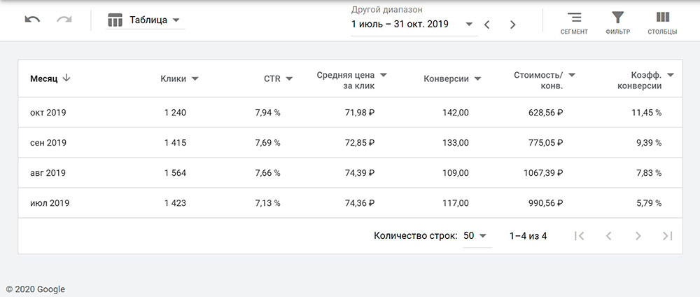The width and height of the screenshot is (700, 297).
Task: Change rows per page from 50
Action: 475,236
